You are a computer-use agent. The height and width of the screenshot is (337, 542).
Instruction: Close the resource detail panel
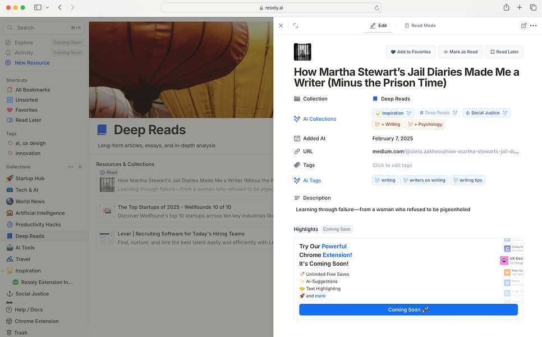point(281,26)
